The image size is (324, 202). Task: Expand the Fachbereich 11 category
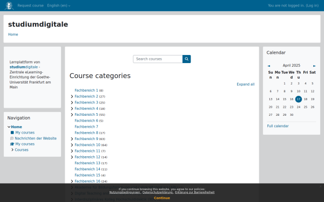click(72, 151)
